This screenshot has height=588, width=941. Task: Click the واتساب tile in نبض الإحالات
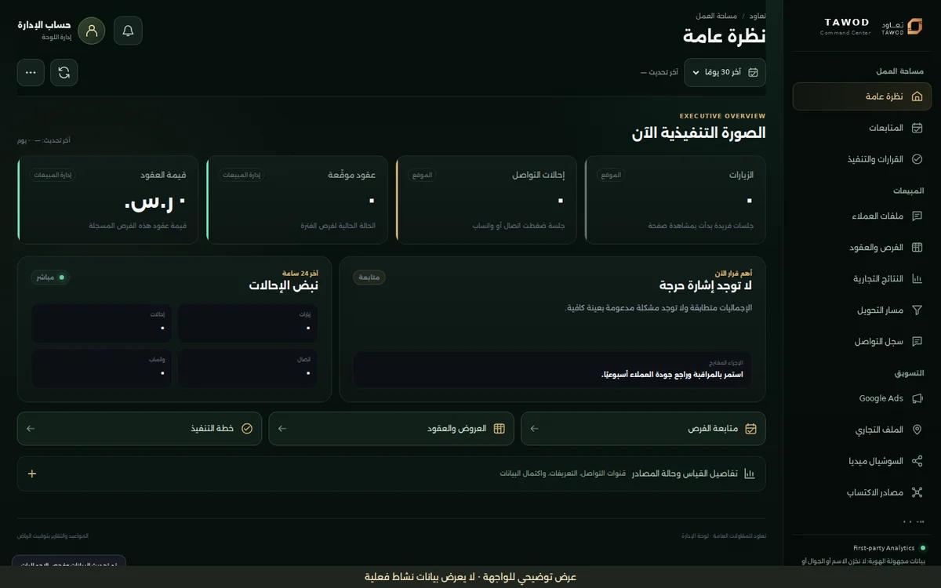101,368
